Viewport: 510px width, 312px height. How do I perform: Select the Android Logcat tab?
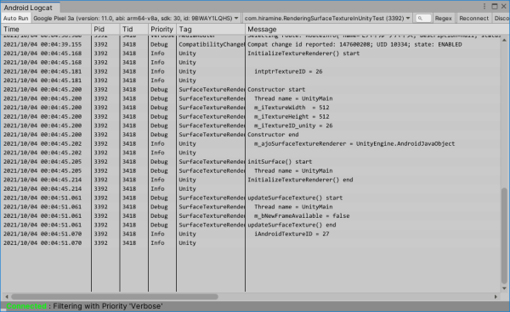pos(28,8)
